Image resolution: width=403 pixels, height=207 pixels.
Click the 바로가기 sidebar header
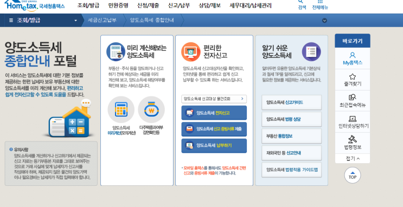coord(353,41)
